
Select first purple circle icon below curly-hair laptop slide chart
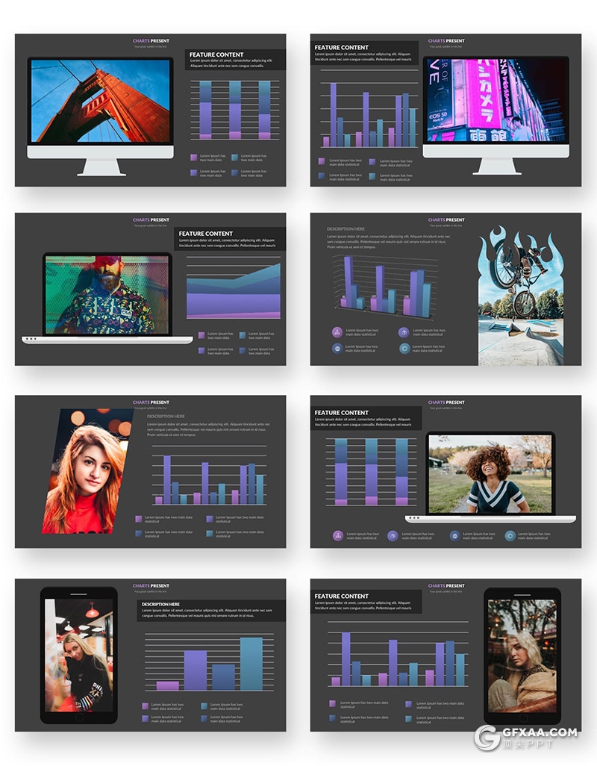[x=337, y=535]
